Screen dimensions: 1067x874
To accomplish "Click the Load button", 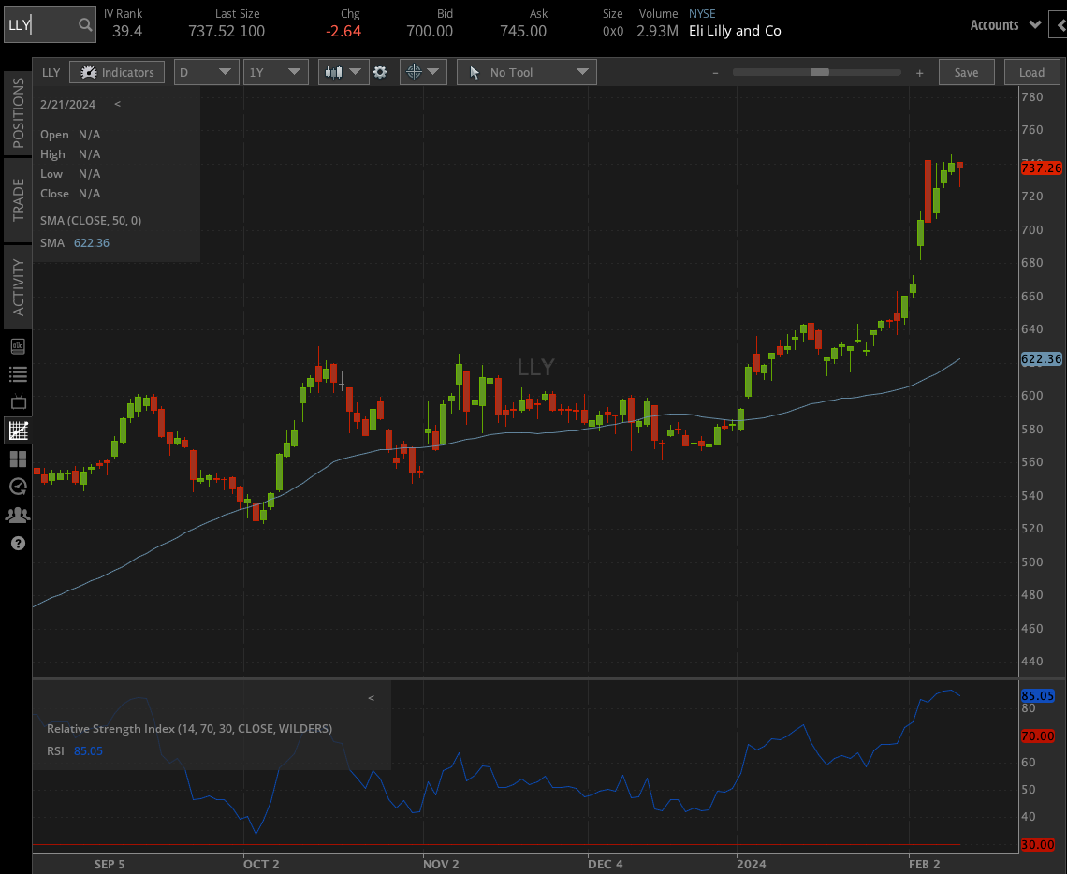I will (1032, 72).
